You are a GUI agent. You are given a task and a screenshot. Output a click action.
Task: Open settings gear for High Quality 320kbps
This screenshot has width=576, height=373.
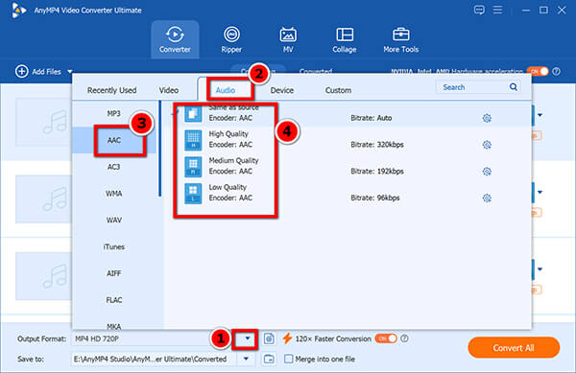487,145
